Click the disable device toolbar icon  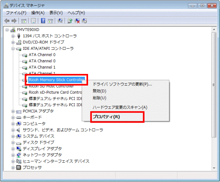(84, 21)
